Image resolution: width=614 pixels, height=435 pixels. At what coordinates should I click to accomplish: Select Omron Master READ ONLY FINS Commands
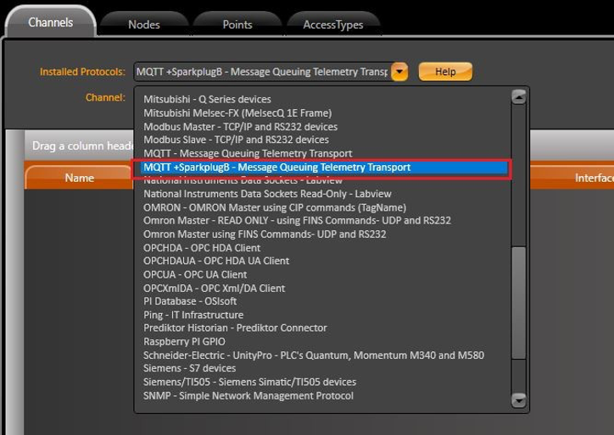pos(297,220)
